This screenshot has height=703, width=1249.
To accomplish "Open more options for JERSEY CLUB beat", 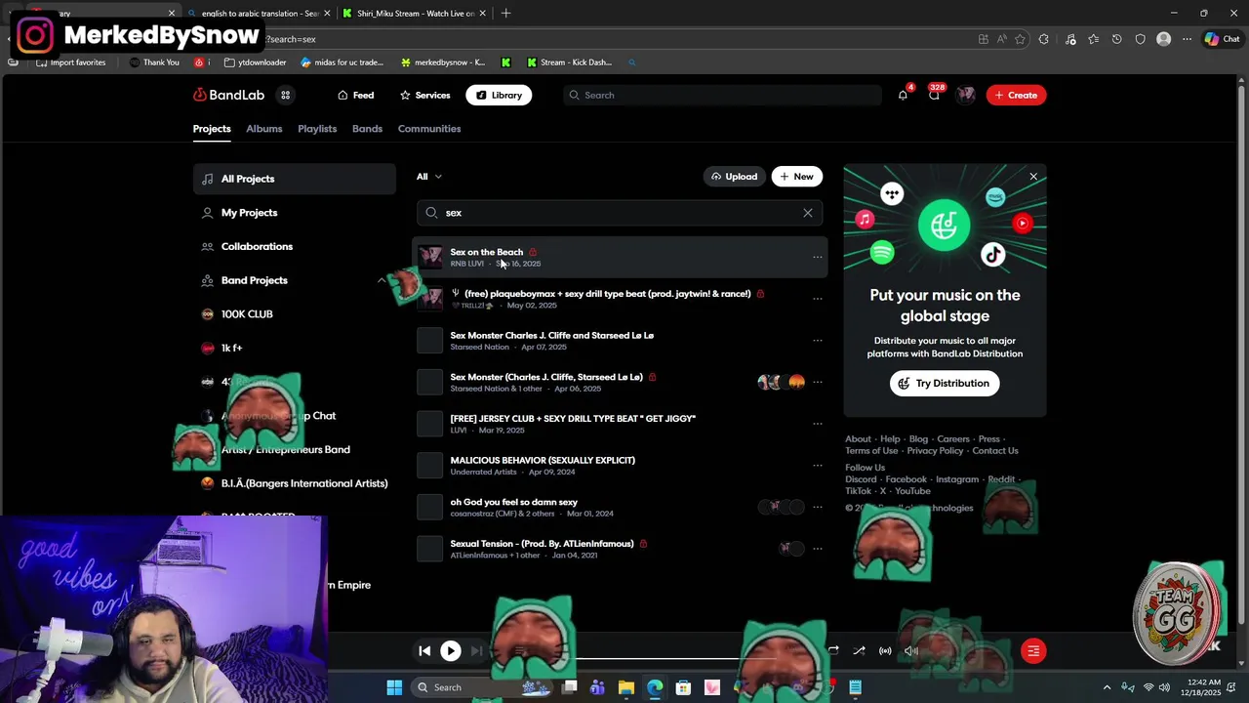I will click(817, 424).
